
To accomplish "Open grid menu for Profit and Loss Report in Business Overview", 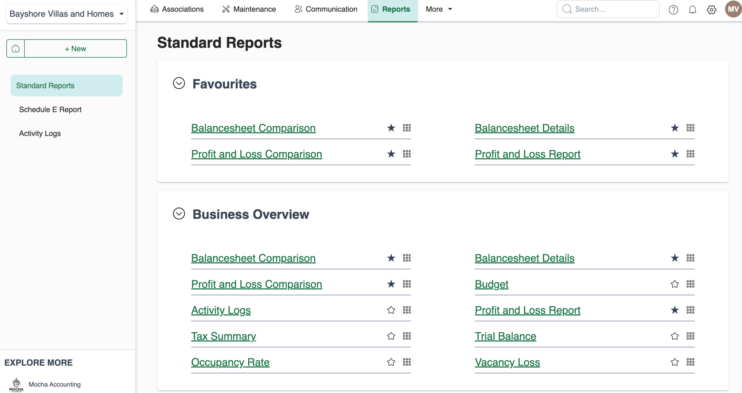I will click(690, 310).
